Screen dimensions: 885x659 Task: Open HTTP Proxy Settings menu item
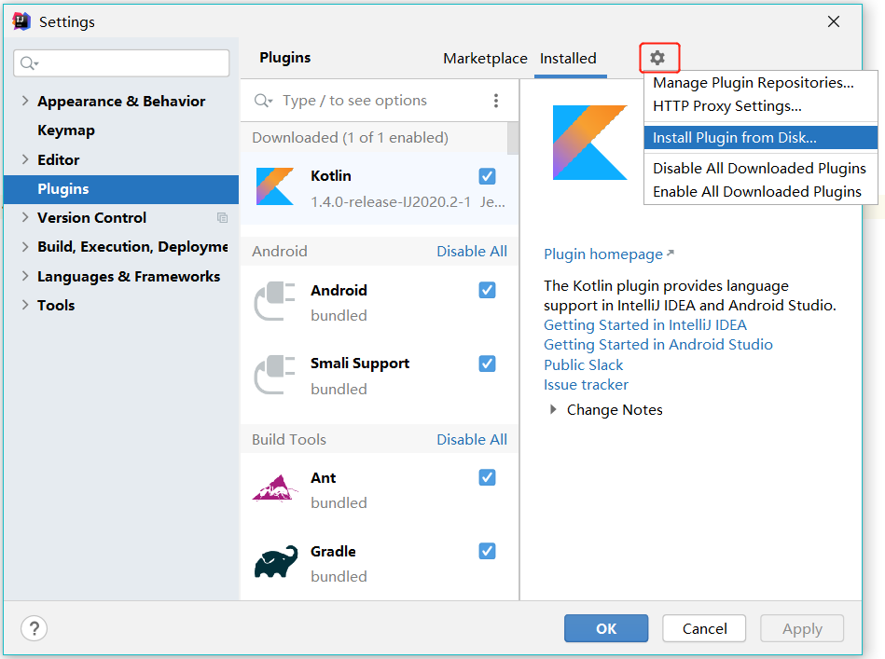coord(761,106)
